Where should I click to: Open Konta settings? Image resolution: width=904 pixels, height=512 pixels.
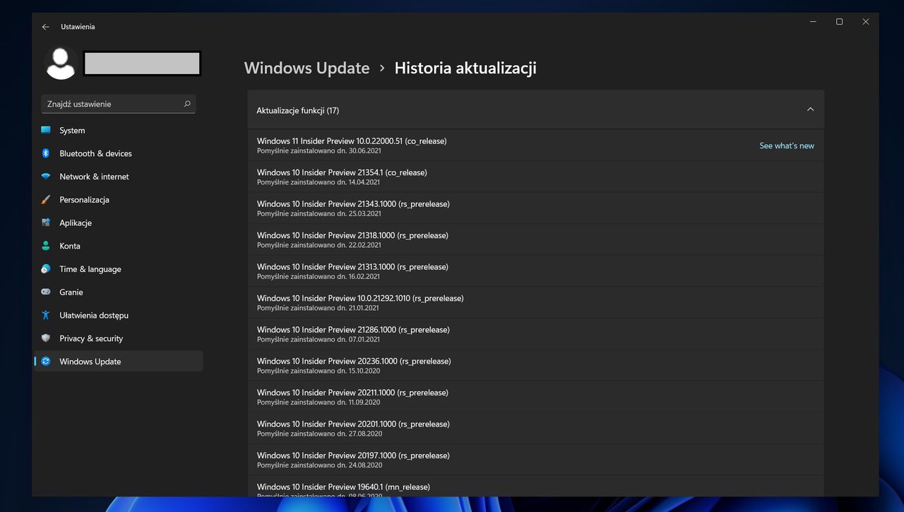coord(71,246)
